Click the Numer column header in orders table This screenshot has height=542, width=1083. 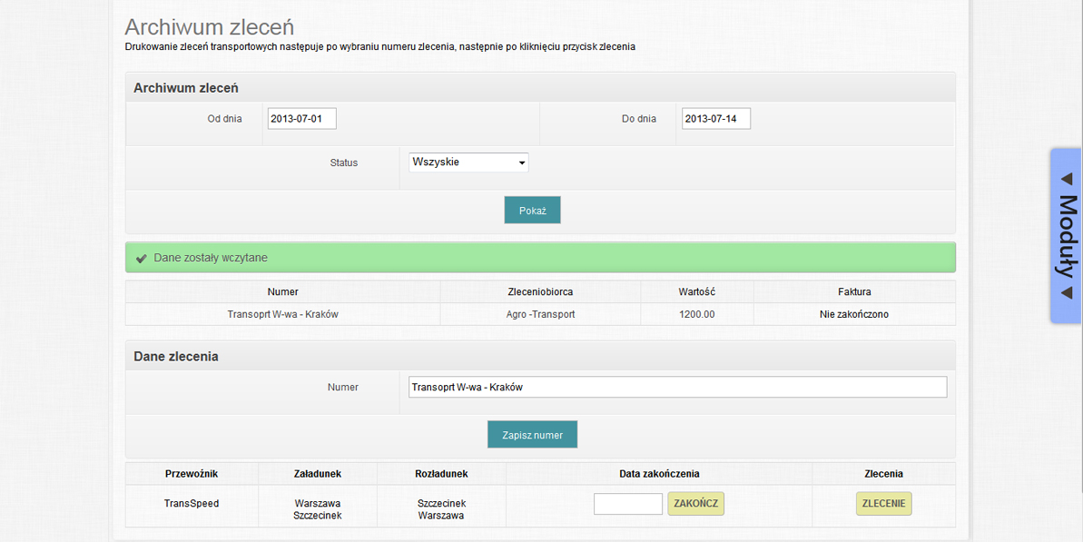tap(282, 291)
